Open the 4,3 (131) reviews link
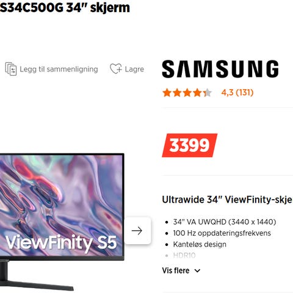Viewport: 293px width, 293px height. click(237, 93)
